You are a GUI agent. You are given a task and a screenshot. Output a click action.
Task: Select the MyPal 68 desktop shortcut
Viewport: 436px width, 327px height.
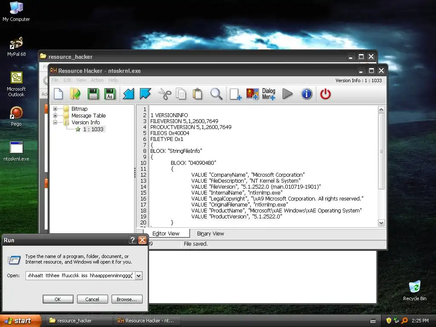17,47
